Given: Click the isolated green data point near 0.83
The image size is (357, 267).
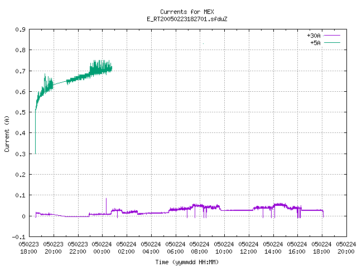Looking at the screenshot, I should 203,43.
